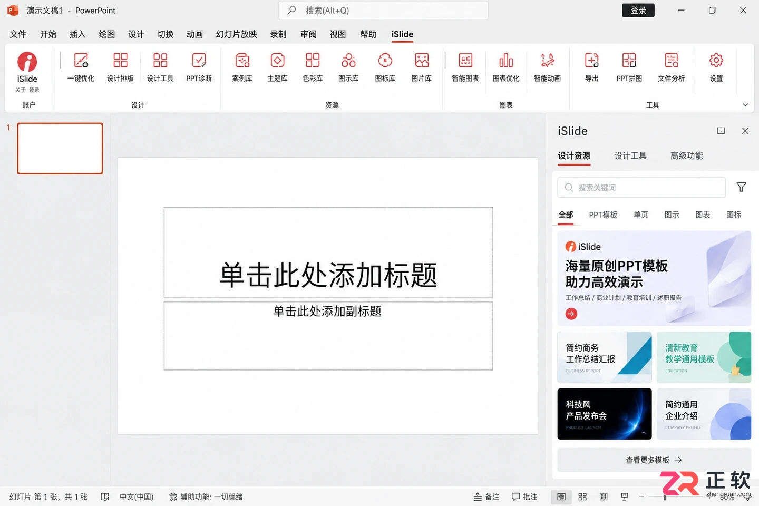The image size is (759, 506).
Task: Filter resources by 图标 category
Action: pos(734,215)
